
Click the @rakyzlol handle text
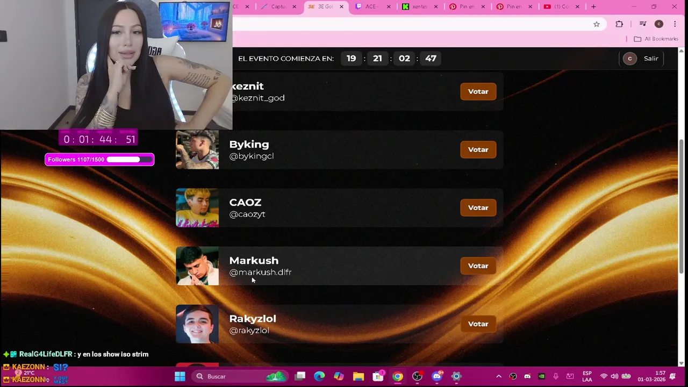[x=249, y=330]
